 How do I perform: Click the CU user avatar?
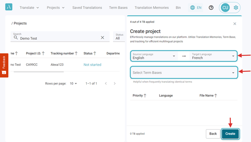225,8
